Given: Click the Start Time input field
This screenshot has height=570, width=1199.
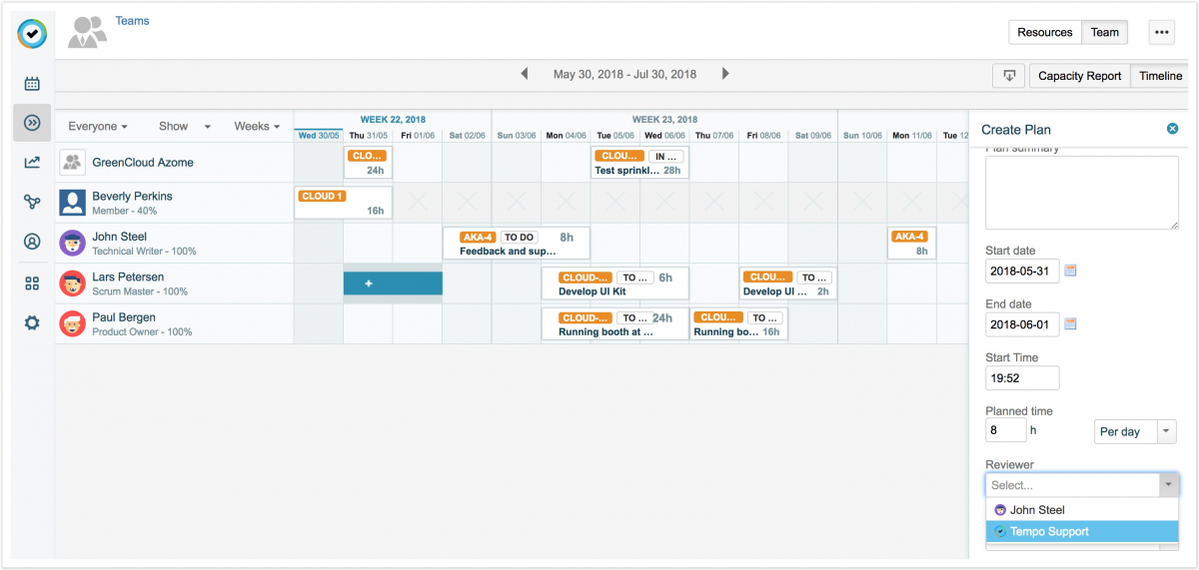Looking at the screenshot, I should pos(1021,378).
